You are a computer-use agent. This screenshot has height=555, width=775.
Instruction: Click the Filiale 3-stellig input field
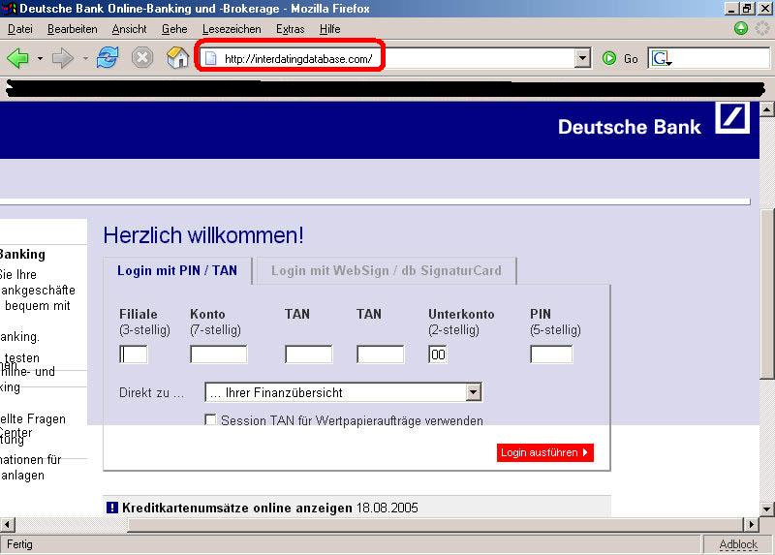click(x=134, y=355)
